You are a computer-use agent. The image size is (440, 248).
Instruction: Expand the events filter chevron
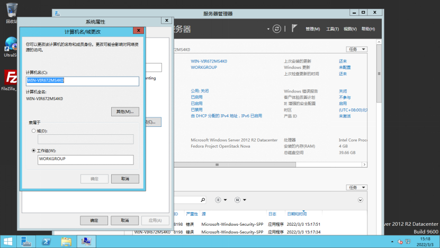360,200
